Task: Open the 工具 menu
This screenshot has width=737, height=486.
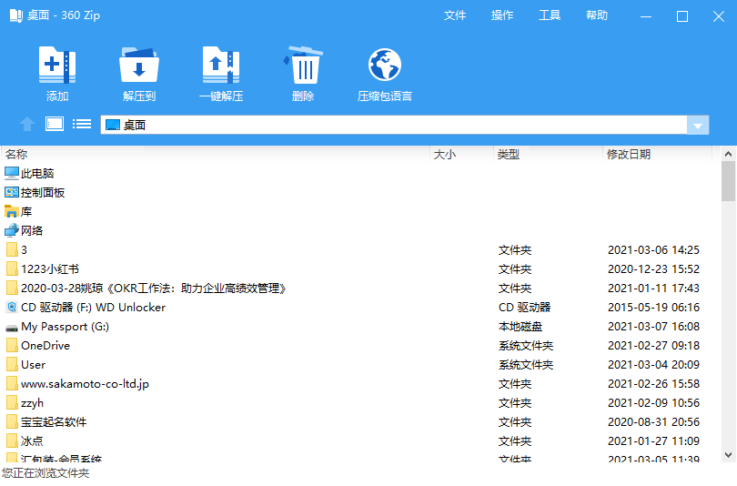Action: (x=550, y=15)
